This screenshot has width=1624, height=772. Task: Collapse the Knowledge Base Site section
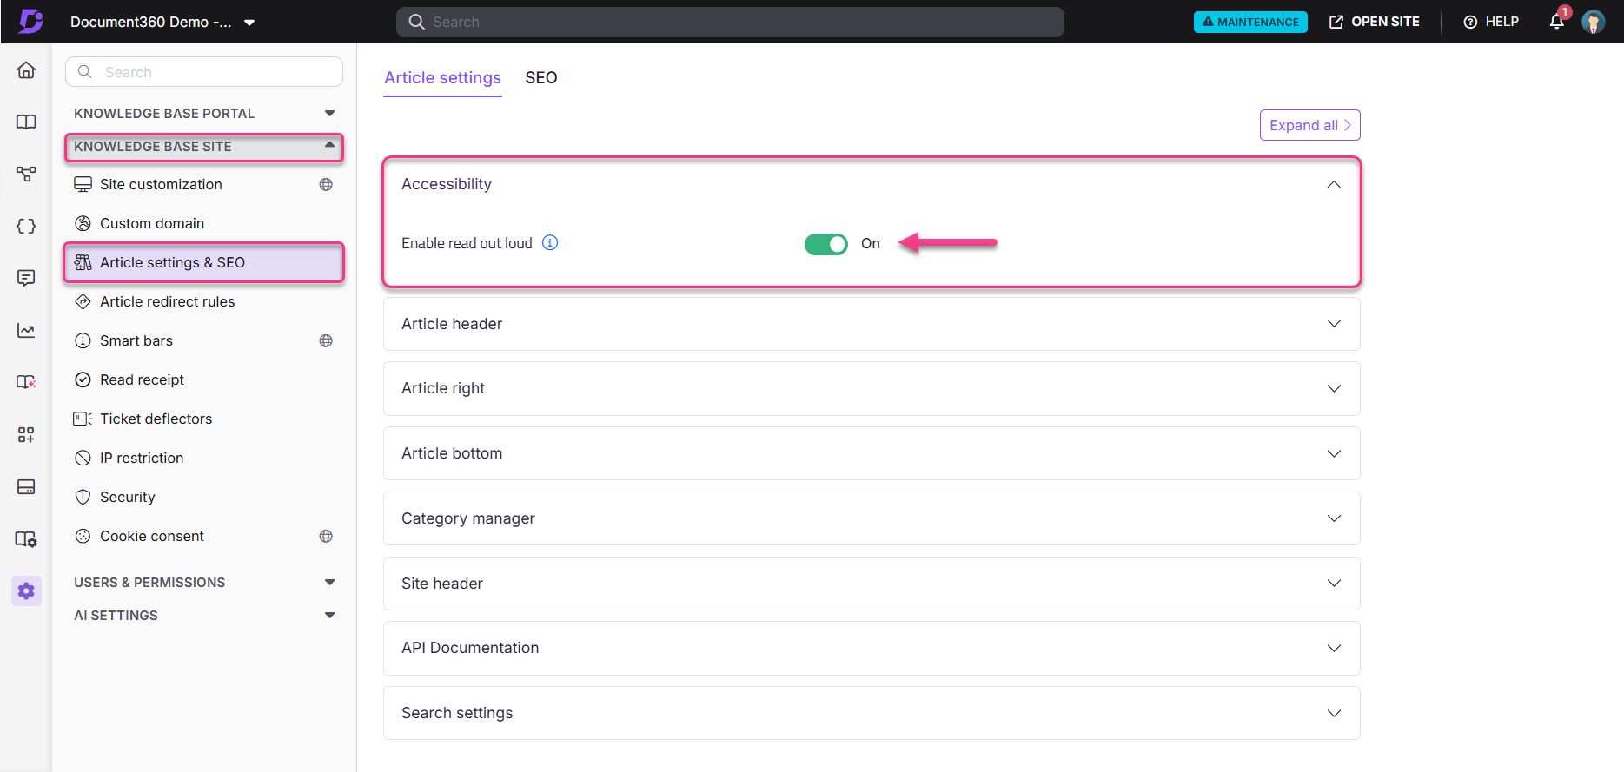click(329, 145)
